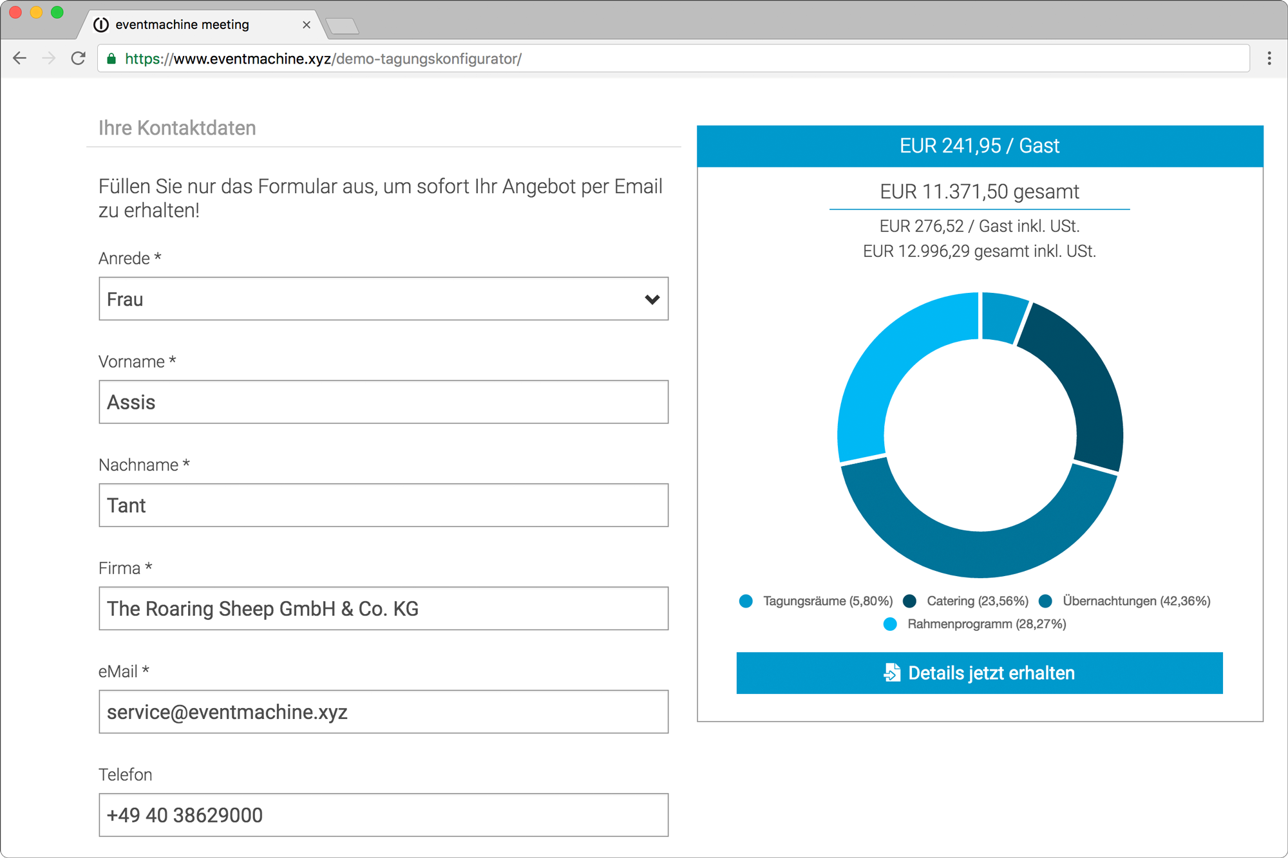Open a new browser tab
The height and width of the screenshot is (858, 1288).
point(342,26)
